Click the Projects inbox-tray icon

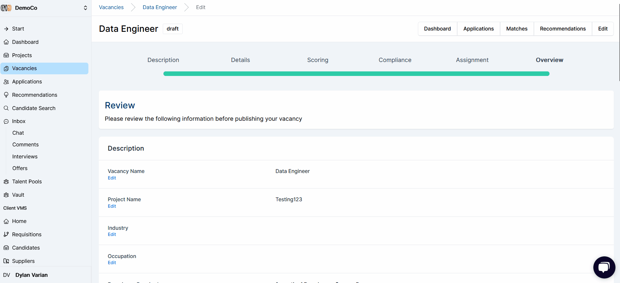(6, 55)
